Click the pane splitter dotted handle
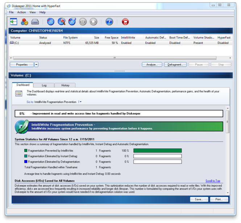Screen dimensions: 241x223 coord(120,71)
